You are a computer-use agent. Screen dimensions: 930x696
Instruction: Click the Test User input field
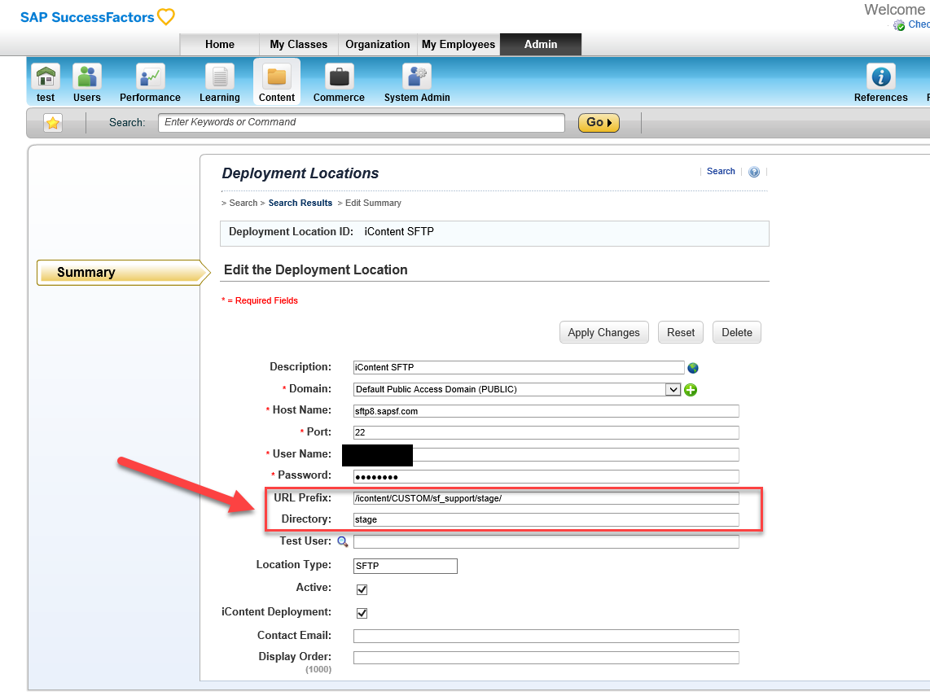coord(546,542)
